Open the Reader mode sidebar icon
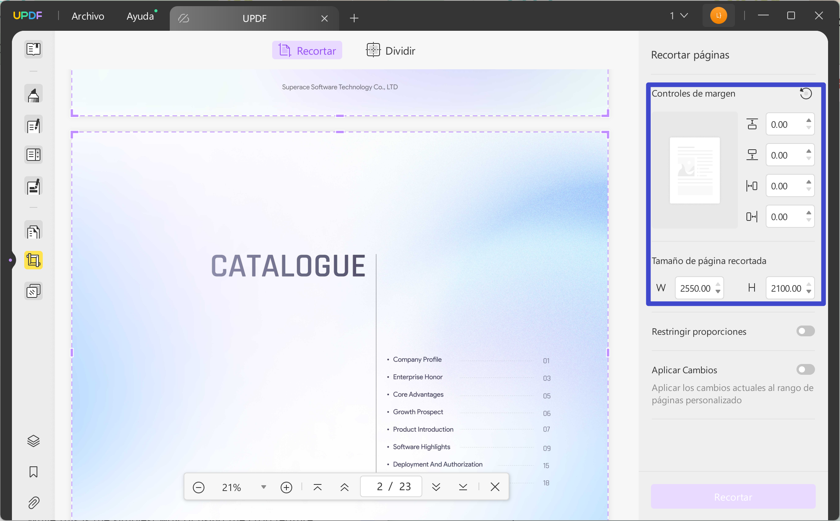This screenshot has height=521, width=840. pos(33,49)
